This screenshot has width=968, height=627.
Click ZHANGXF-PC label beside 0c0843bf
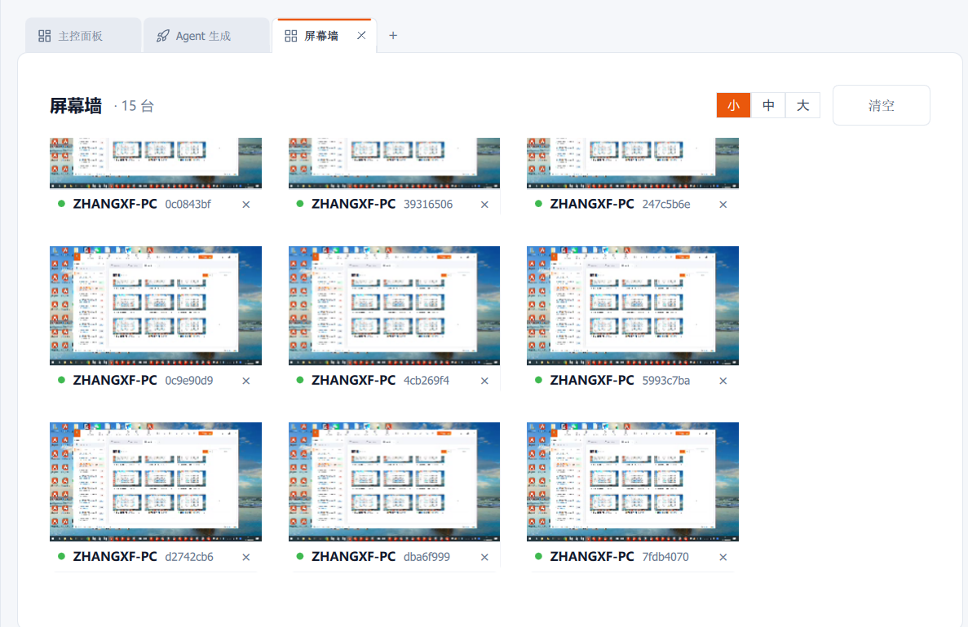(x=115, y=205)
